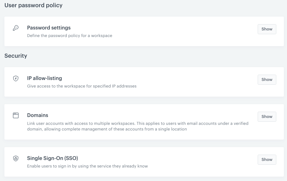This screenshot has width=287, height=181.
Task: Click the lock icon for Single Sign-On
Action: pyautogui.click(x=16, y=158)
